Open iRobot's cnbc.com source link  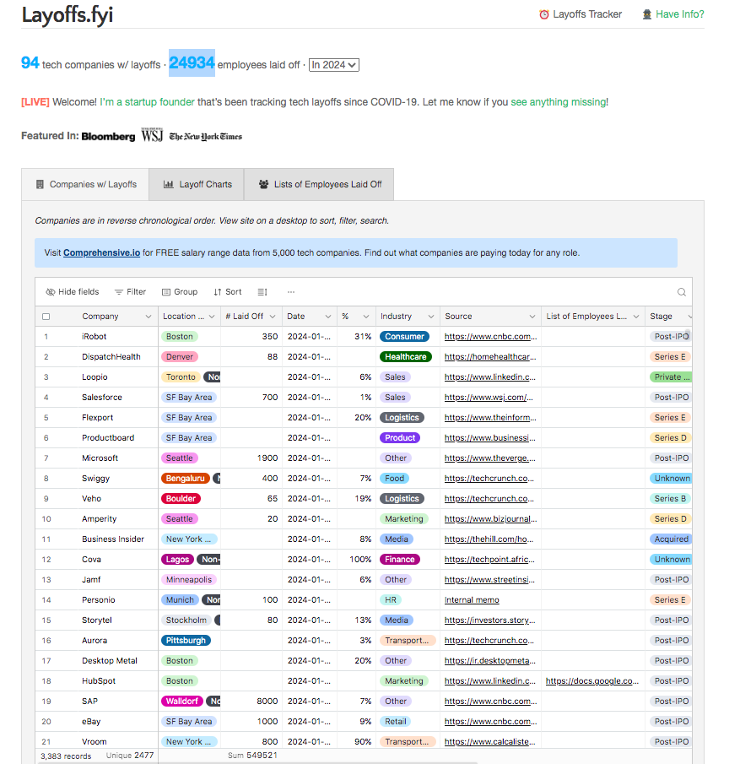click(490, 337)
